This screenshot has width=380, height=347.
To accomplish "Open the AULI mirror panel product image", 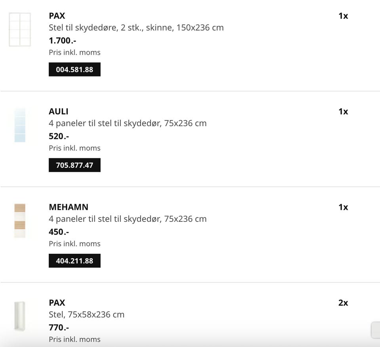I will tap(20, 125).
